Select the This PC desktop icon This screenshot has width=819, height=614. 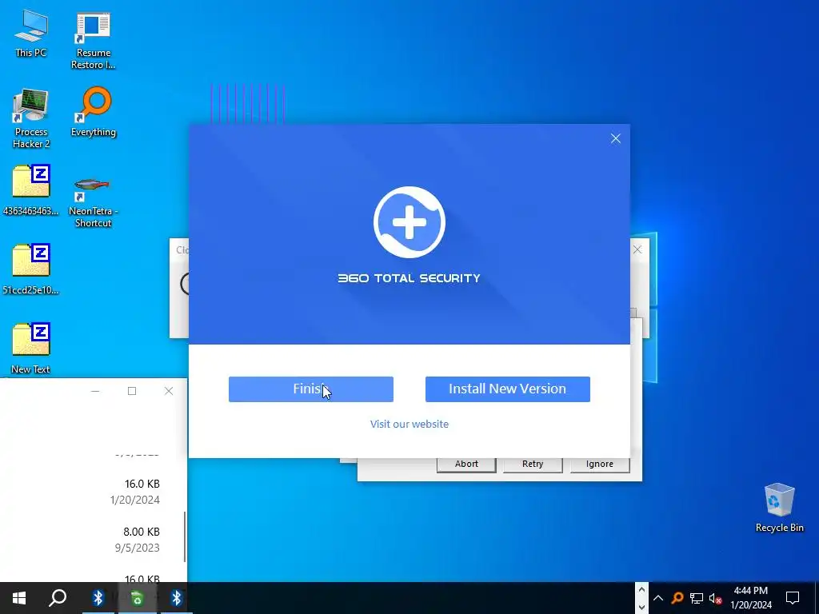point(31,33)
